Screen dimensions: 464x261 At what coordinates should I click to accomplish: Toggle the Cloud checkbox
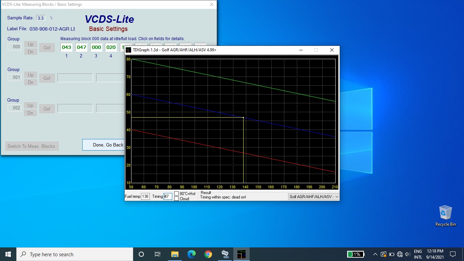tap(177, 199)
